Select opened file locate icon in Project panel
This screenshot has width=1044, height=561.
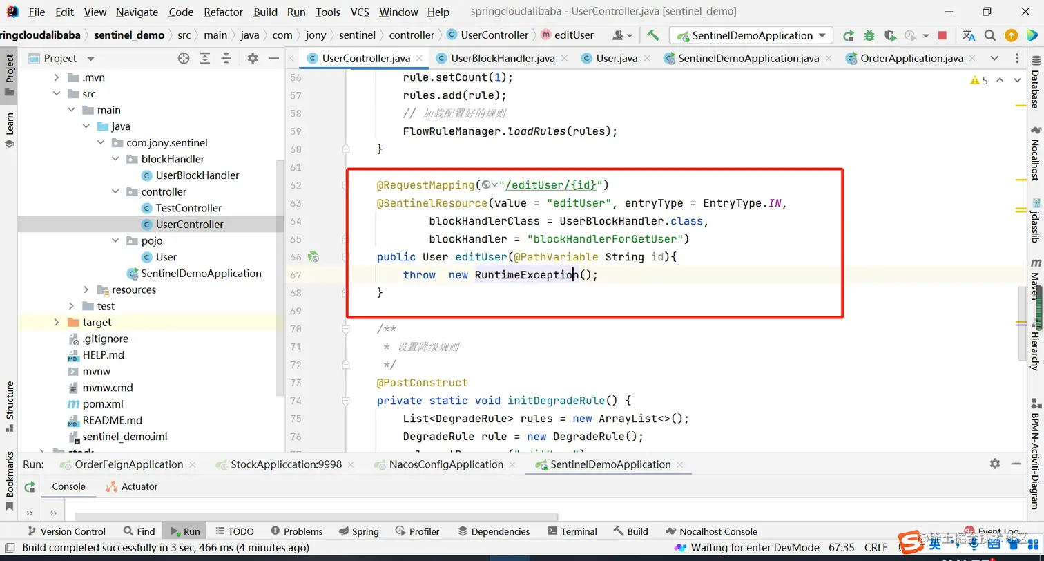click(x=184, y=59)
